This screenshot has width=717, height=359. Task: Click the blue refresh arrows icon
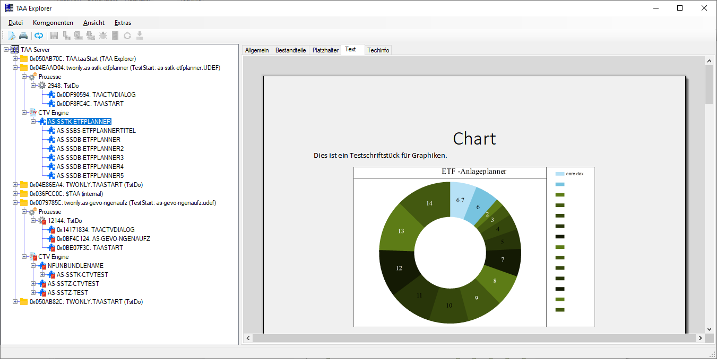[x=39, y=35]
